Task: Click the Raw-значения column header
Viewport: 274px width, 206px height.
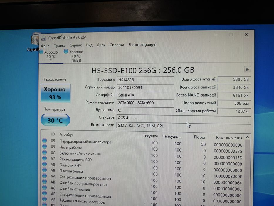Action: click(229, 138)
